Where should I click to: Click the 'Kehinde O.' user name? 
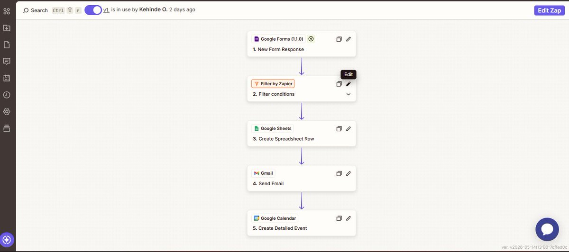tap(153, 9)
